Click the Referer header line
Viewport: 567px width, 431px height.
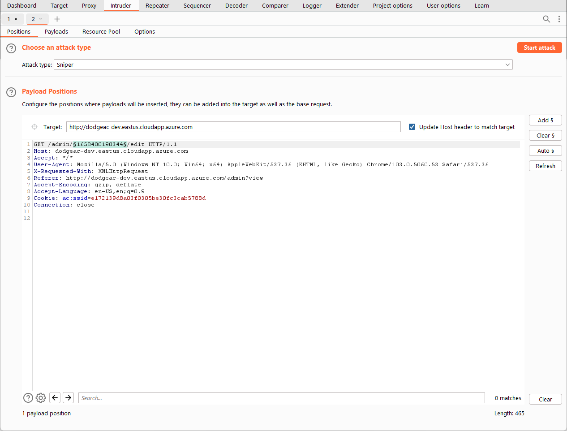point(148,178)
